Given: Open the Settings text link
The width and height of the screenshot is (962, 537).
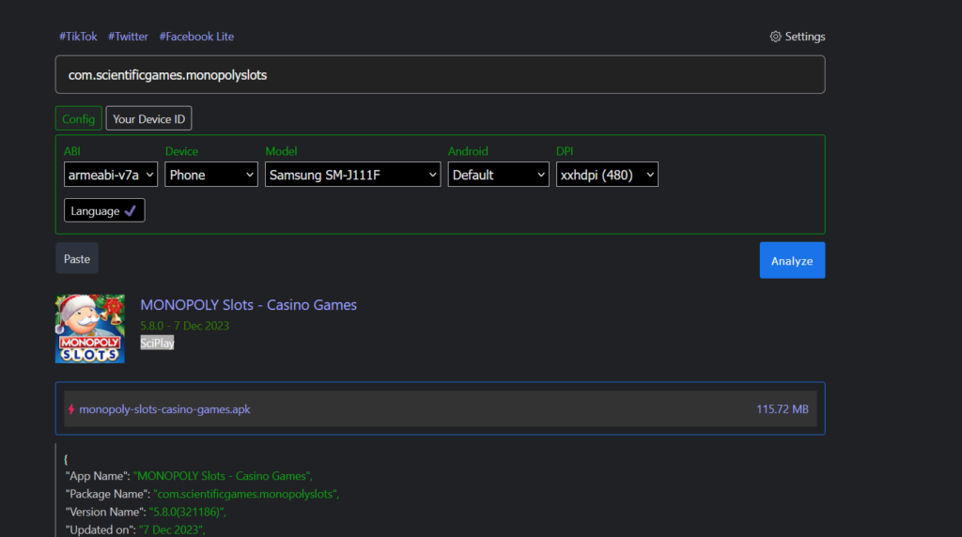Looking at the screenshot, I should (x=805, y=37).
